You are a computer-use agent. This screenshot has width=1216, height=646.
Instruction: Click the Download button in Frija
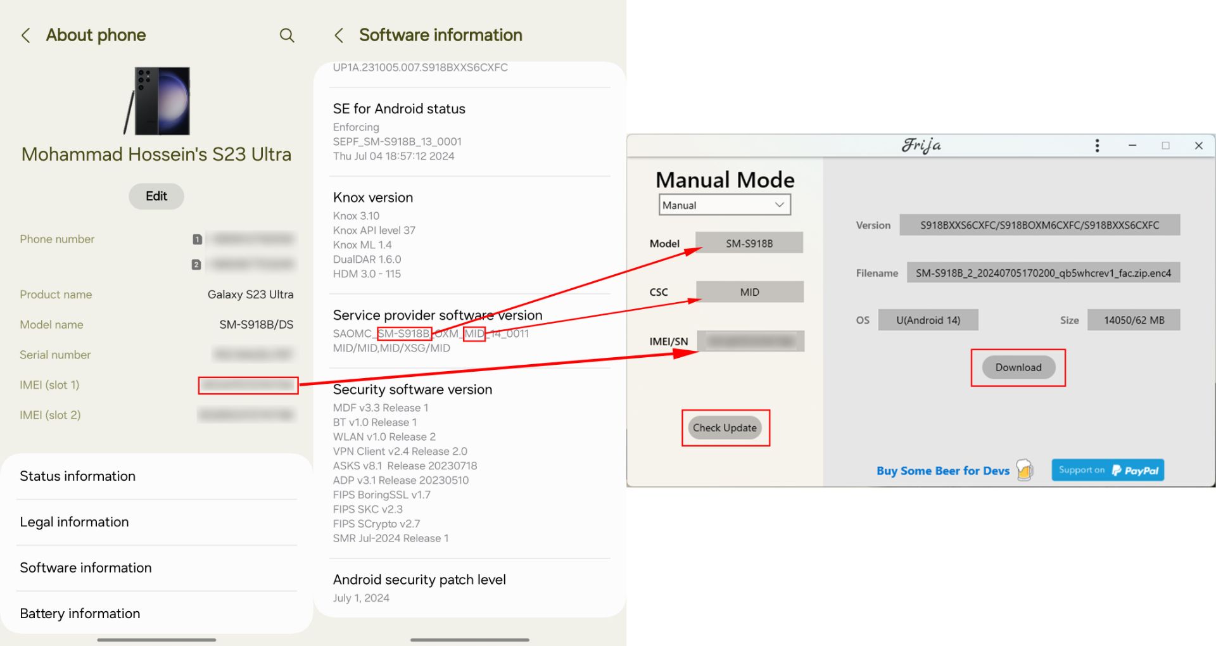coord(1018,367)
